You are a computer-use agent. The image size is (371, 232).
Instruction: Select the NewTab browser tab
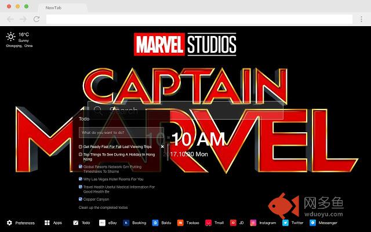[x=63, y=8]
